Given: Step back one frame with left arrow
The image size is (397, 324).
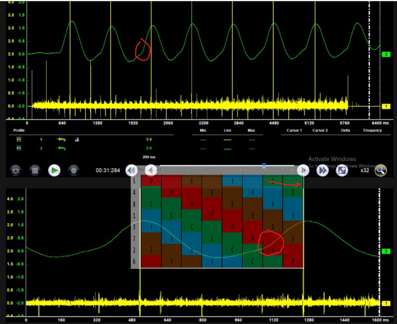Looking at the screenshot, I should [150, 171].
